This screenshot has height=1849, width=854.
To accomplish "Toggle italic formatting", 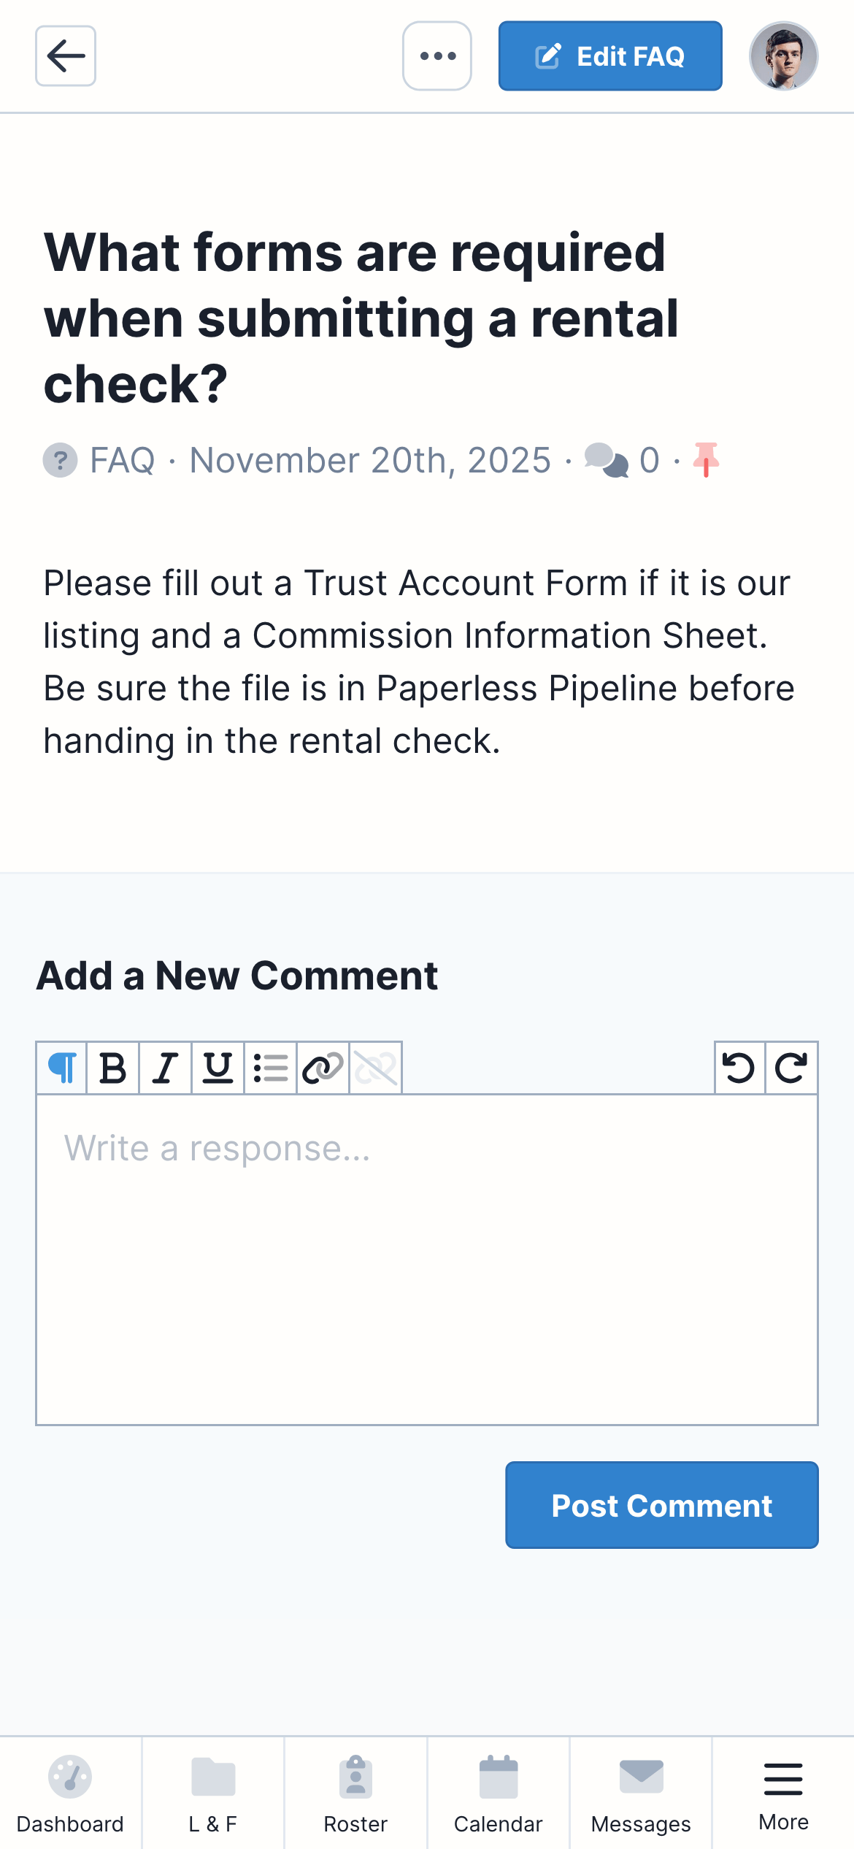I will tap(166, 1068).
